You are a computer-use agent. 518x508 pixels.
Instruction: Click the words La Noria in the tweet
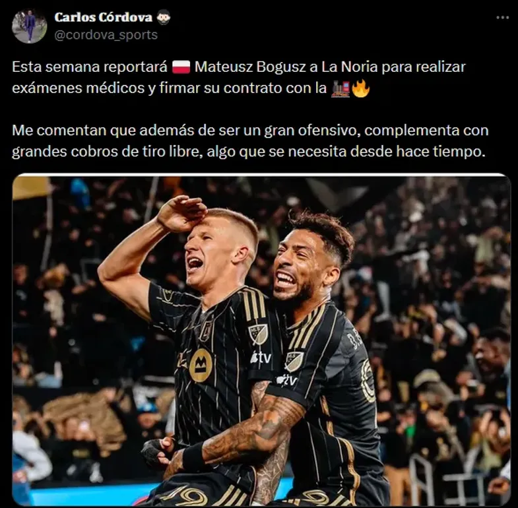coord(349,67)
